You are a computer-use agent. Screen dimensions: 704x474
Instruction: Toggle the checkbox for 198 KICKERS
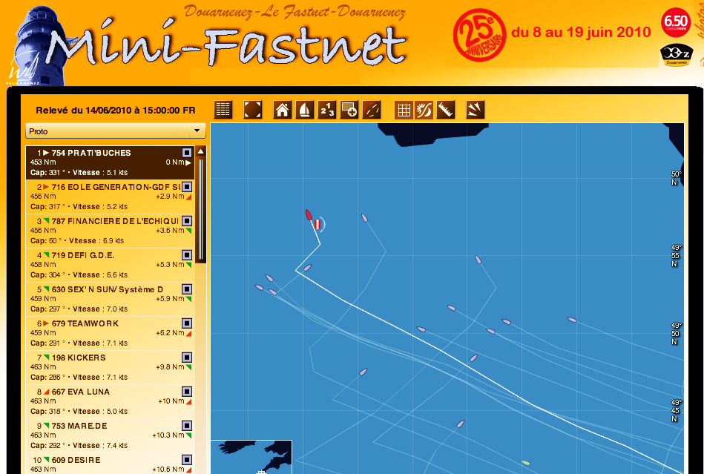pos(187,358)
